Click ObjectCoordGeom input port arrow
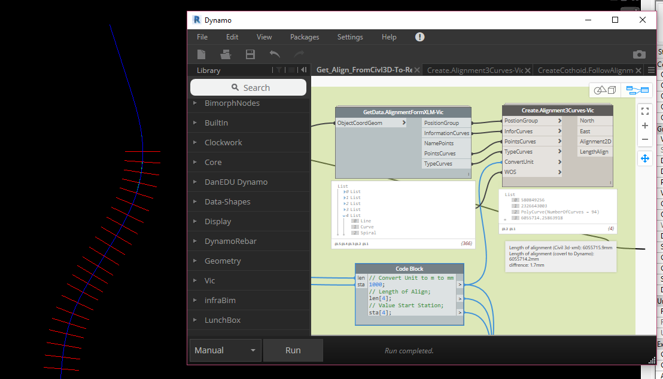This screenshot has height=379, width=663. (x=404, y=123)
